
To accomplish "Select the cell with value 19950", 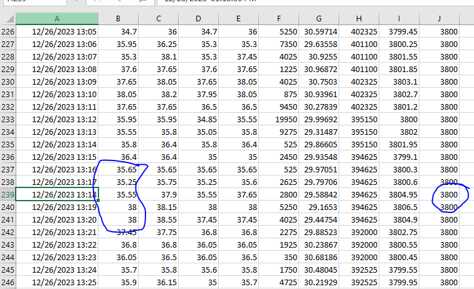I will point(278,119).
